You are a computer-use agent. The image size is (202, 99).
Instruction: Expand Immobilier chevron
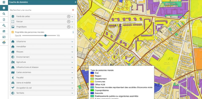click(x=72, y=47)
